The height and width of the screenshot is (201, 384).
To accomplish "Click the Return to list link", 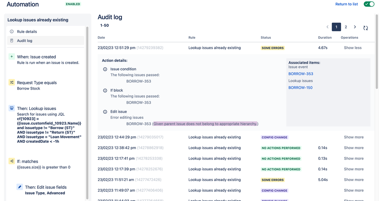I will [347, 4].
